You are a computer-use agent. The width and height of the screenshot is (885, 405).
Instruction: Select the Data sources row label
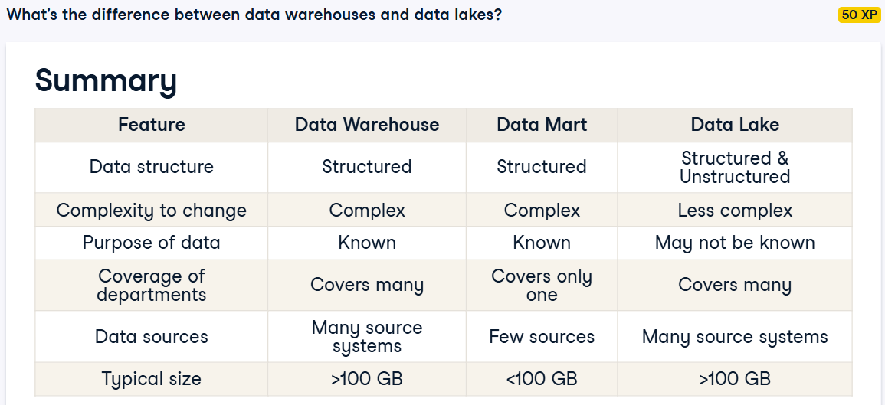coord(151,337)
